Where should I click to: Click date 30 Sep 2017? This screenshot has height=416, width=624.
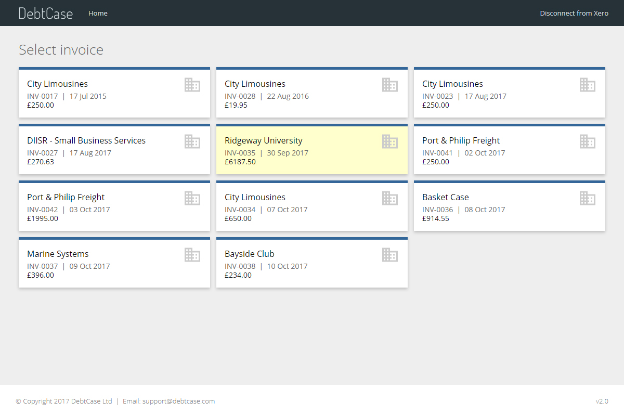(288, 153)
